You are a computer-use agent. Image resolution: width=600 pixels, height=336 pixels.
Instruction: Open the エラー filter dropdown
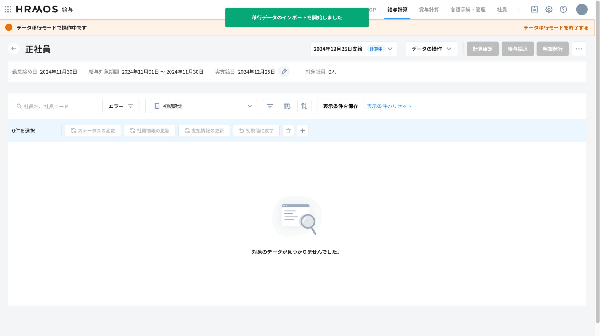click(120, 106)
